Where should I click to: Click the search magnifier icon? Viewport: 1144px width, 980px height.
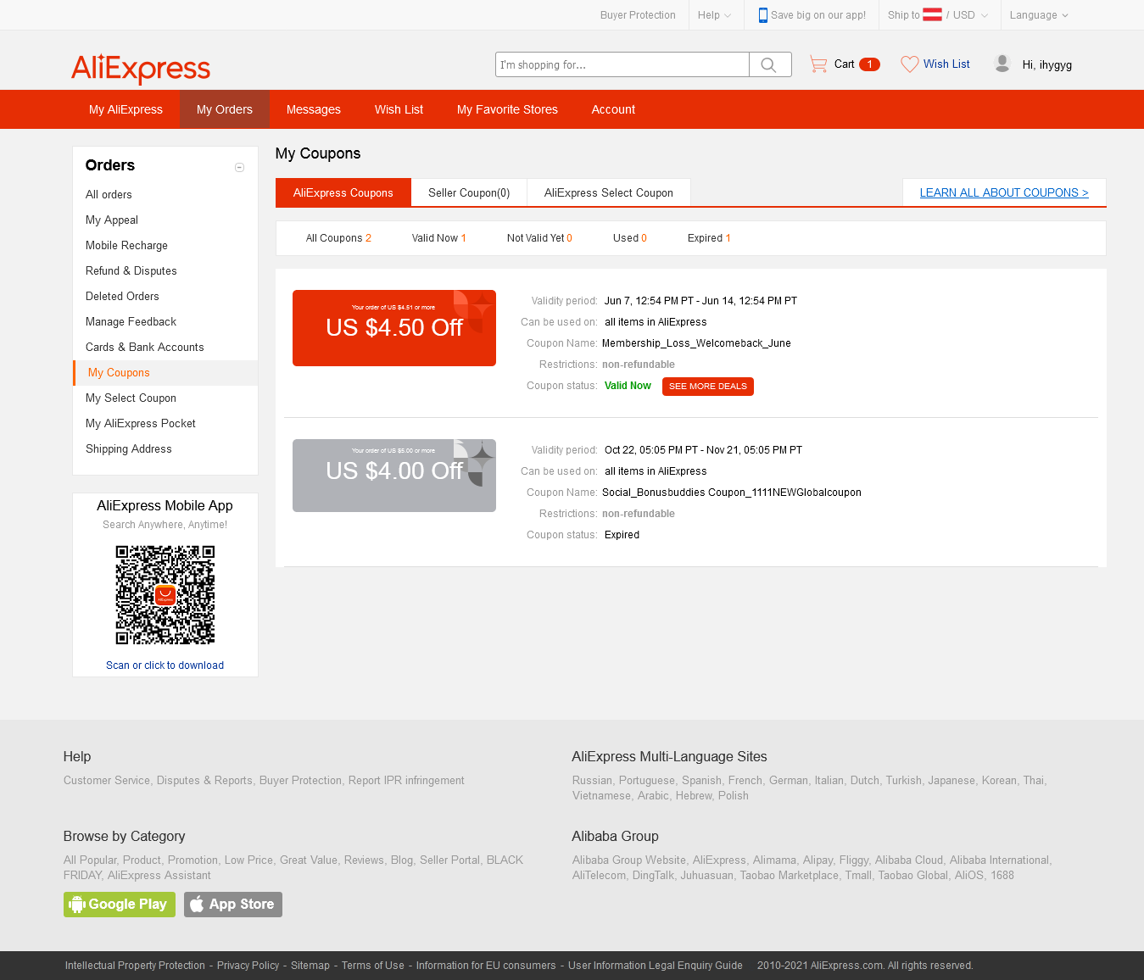tap(769, 64)
